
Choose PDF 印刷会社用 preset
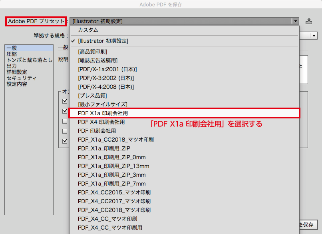pyautogui.click(x=184, y=131)
